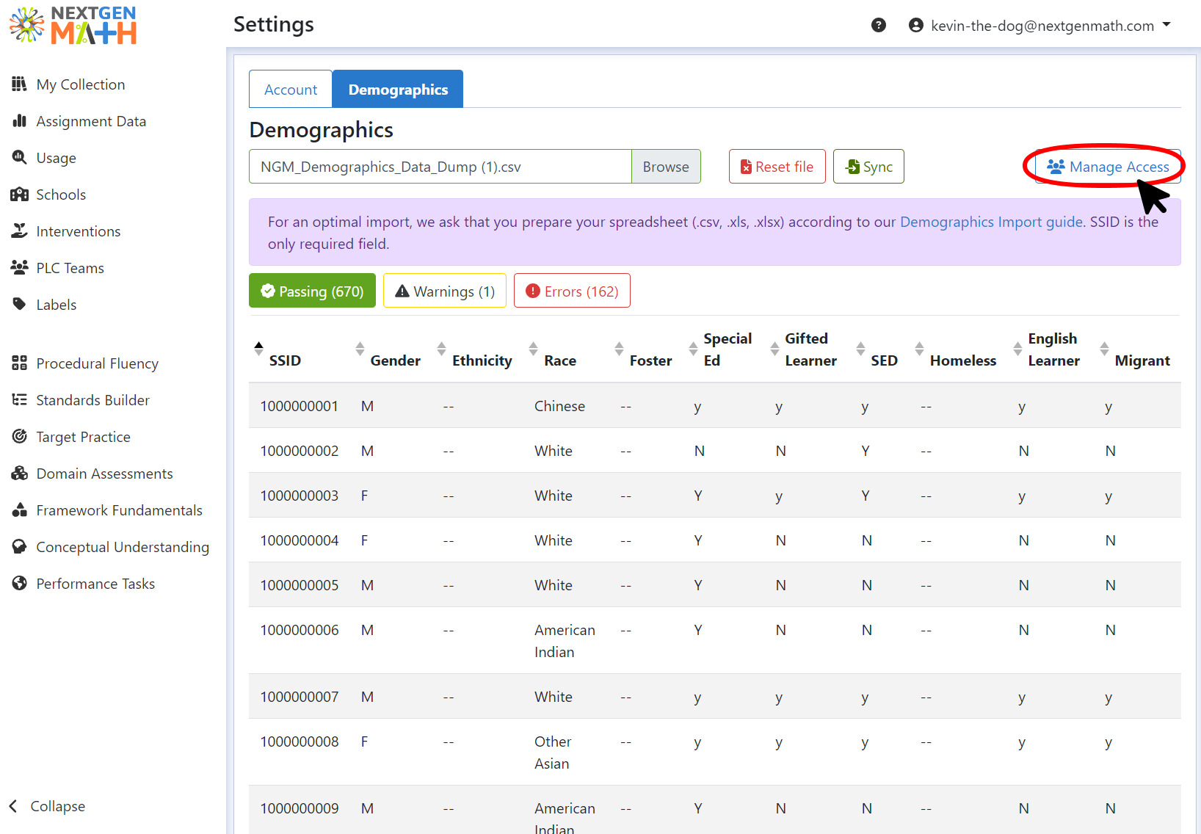Click the kevin-the-dog@nextgenmath.com account email
The image size is (1201, 834).
1042,26
